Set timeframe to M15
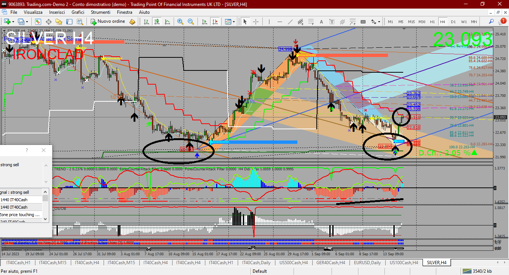 coord(411,22)
